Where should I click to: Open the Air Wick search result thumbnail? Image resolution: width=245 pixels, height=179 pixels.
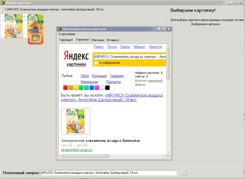[x=76, y=121]
